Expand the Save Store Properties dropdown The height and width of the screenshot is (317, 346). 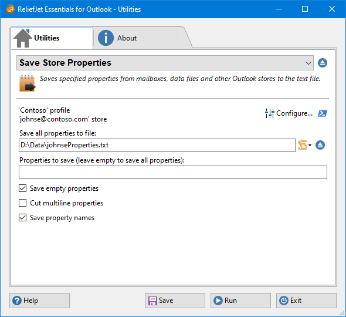tap(165, 63)
